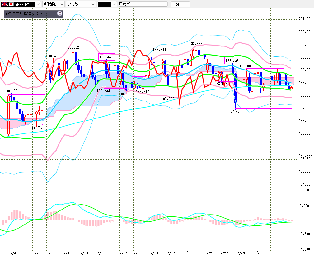Click the 7/18 date label

click(x=188, y=253)
